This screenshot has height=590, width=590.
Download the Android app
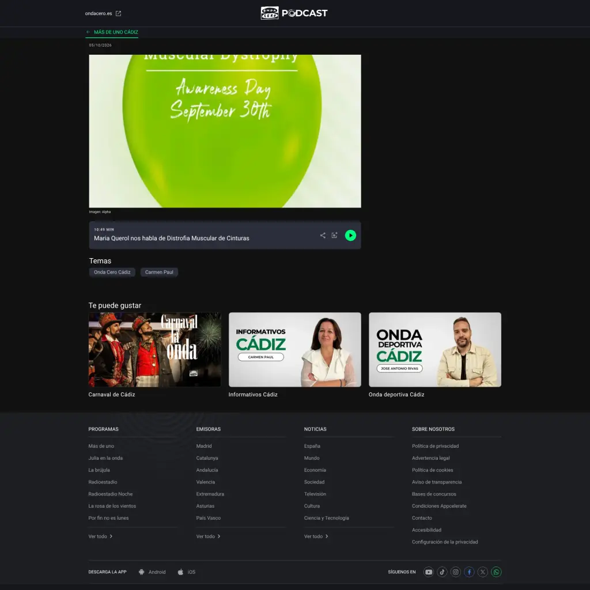point(152,572)
